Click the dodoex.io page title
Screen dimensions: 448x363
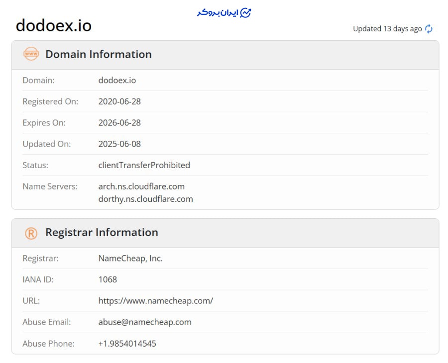pos(54,25)
